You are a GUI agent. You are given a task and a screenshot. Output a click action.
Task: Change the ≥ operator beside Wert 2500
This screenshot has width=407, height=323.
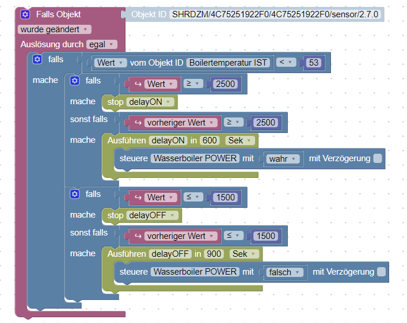pos(193,83)
